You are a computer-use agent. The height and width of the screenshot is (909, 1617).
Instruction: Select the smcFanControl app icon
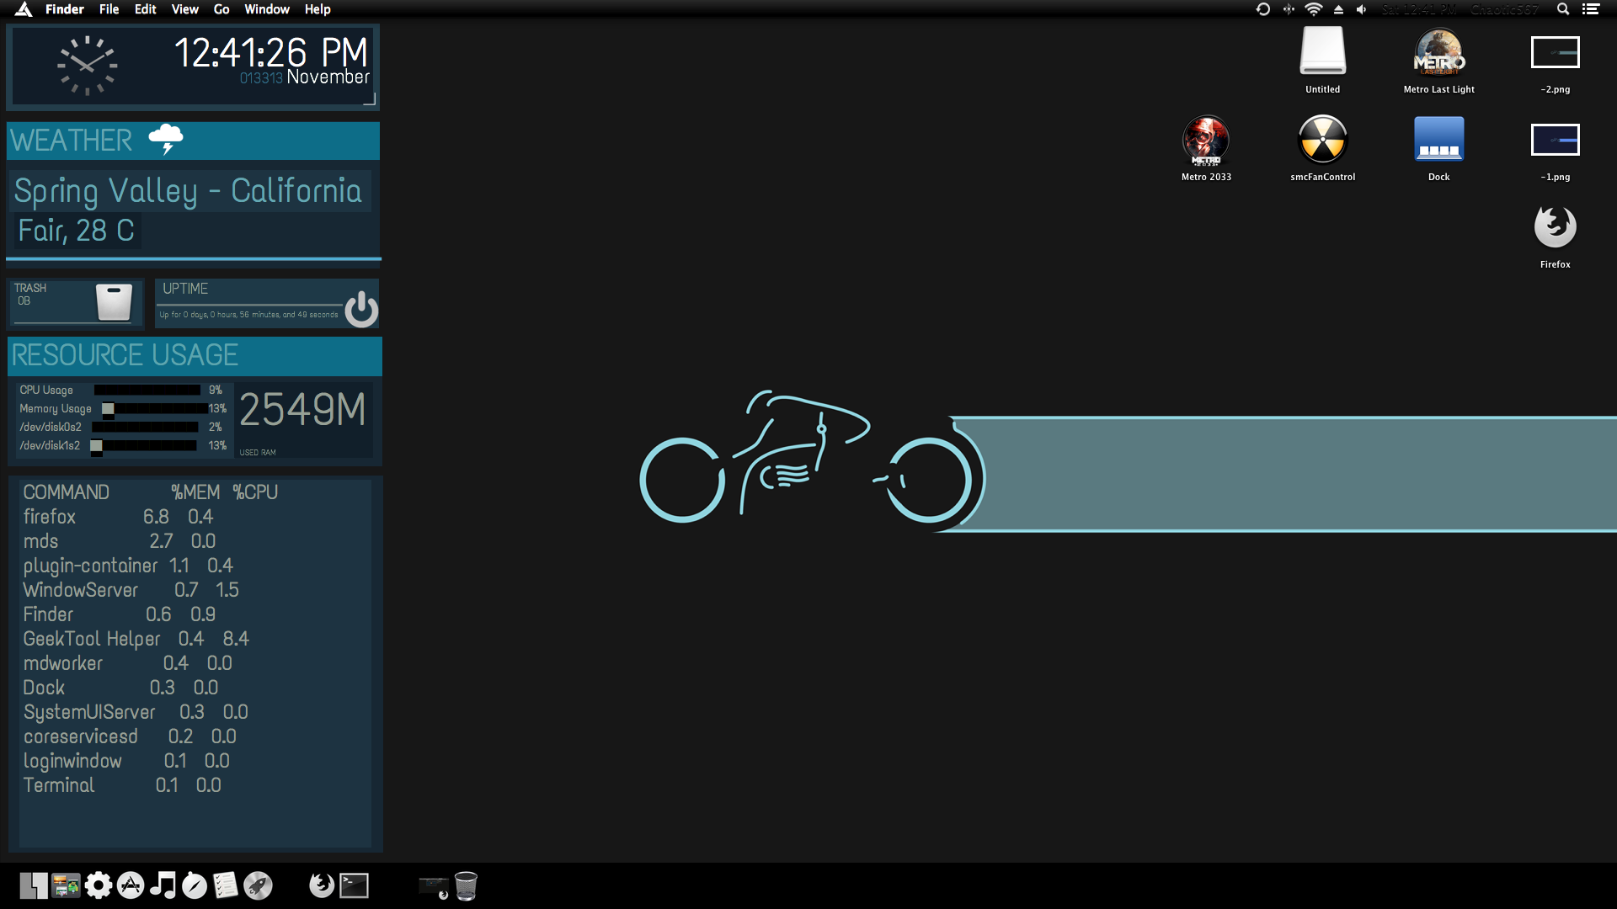pyautogui.click(x=1323, y=140)
